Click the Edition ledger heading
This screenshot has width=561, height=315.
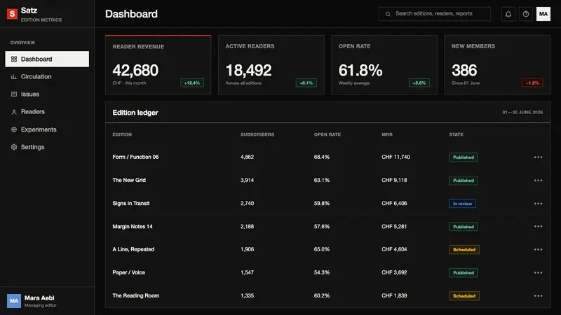pos(135,113)
